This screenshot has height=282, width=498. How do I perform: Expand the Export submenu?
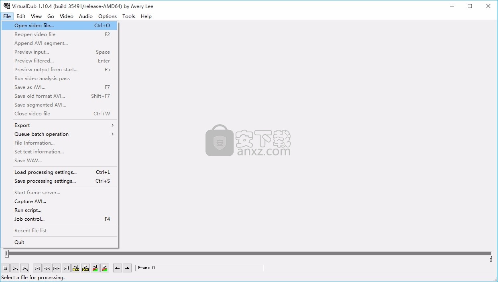(x=59, y=125)
